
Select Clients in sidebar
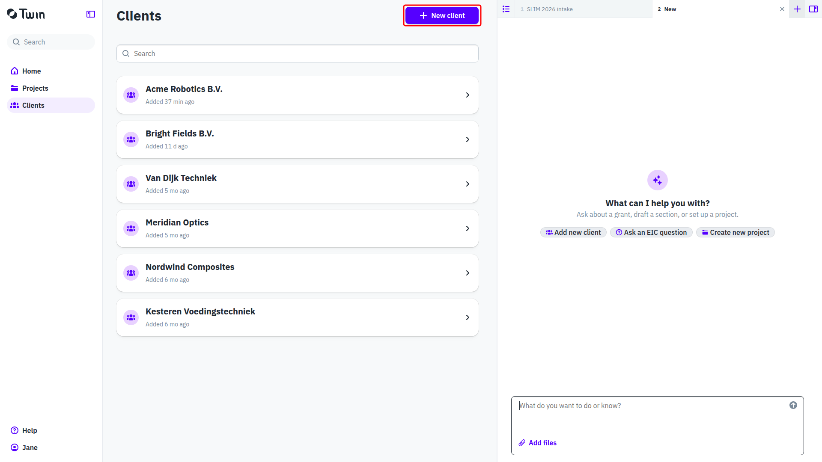pyautogui.click(x=51, y=105)
